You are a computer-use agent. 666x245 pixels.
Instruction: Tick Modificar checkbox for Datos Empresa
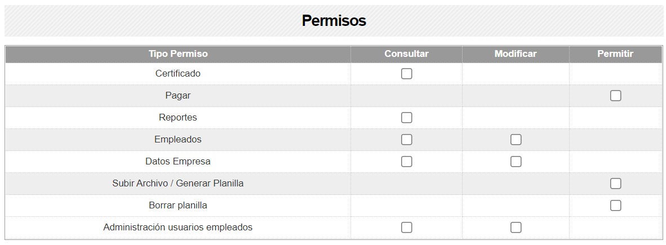516,161
